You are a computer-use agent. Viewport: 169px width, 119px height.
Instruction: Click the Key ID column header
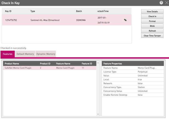coord(8,11)
